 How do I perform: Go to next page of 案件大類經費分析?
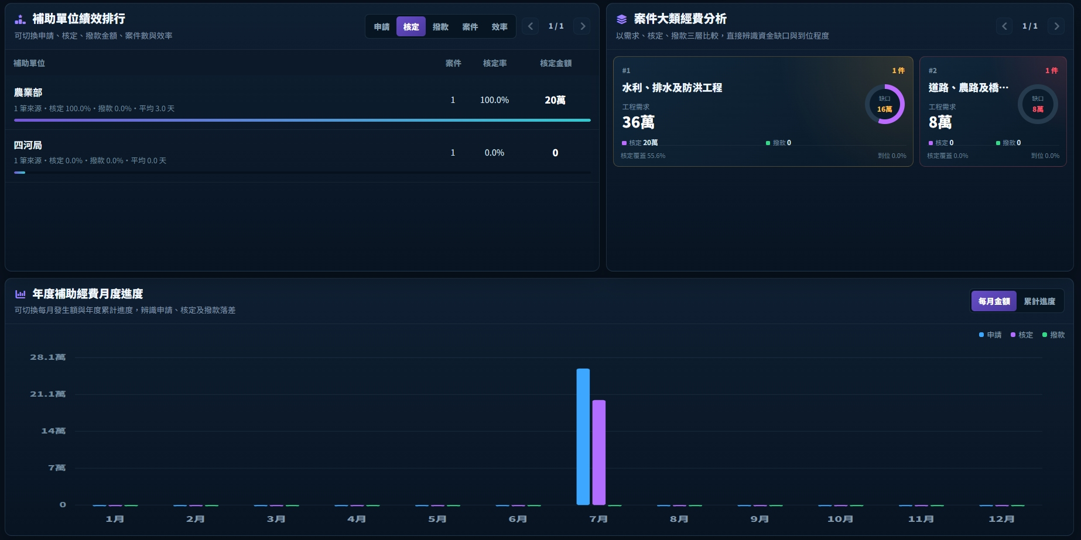(x=1056, y=26)
